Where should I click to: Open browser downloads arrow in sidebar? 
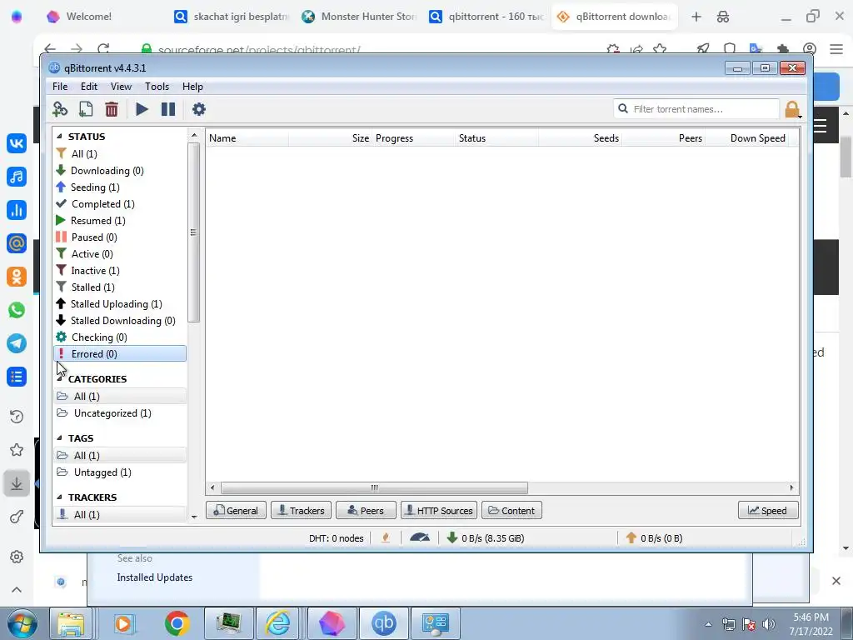coord(17,484)
